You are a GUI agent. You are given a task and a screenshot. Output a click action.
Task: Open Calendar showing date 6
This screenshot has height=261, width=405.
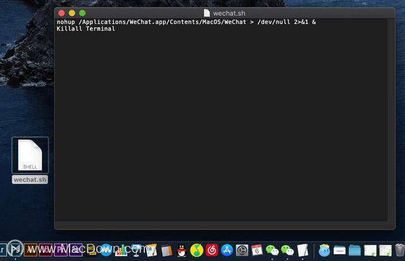[x=257, y=250]
